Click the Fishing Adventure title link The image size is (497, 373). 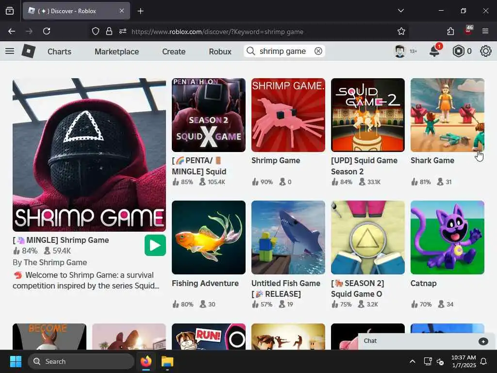pos(205,283)
